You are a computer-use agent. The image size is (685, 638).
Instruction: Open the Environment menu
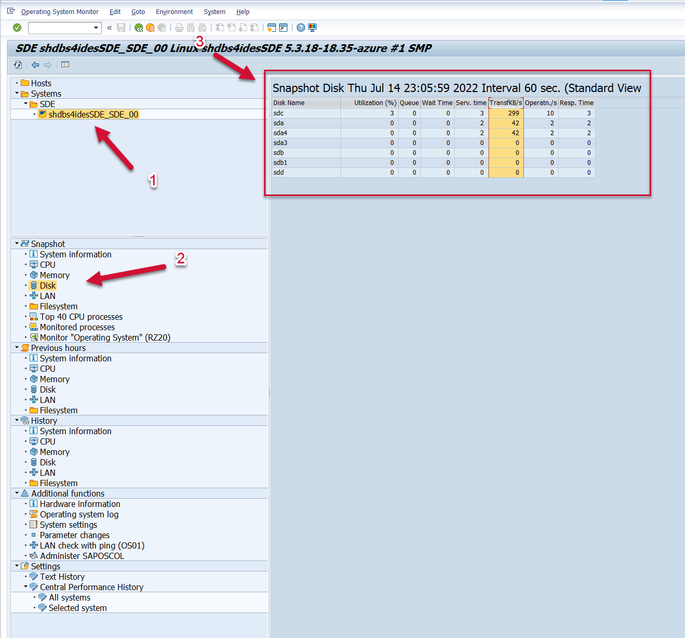[x=174, y=11]
